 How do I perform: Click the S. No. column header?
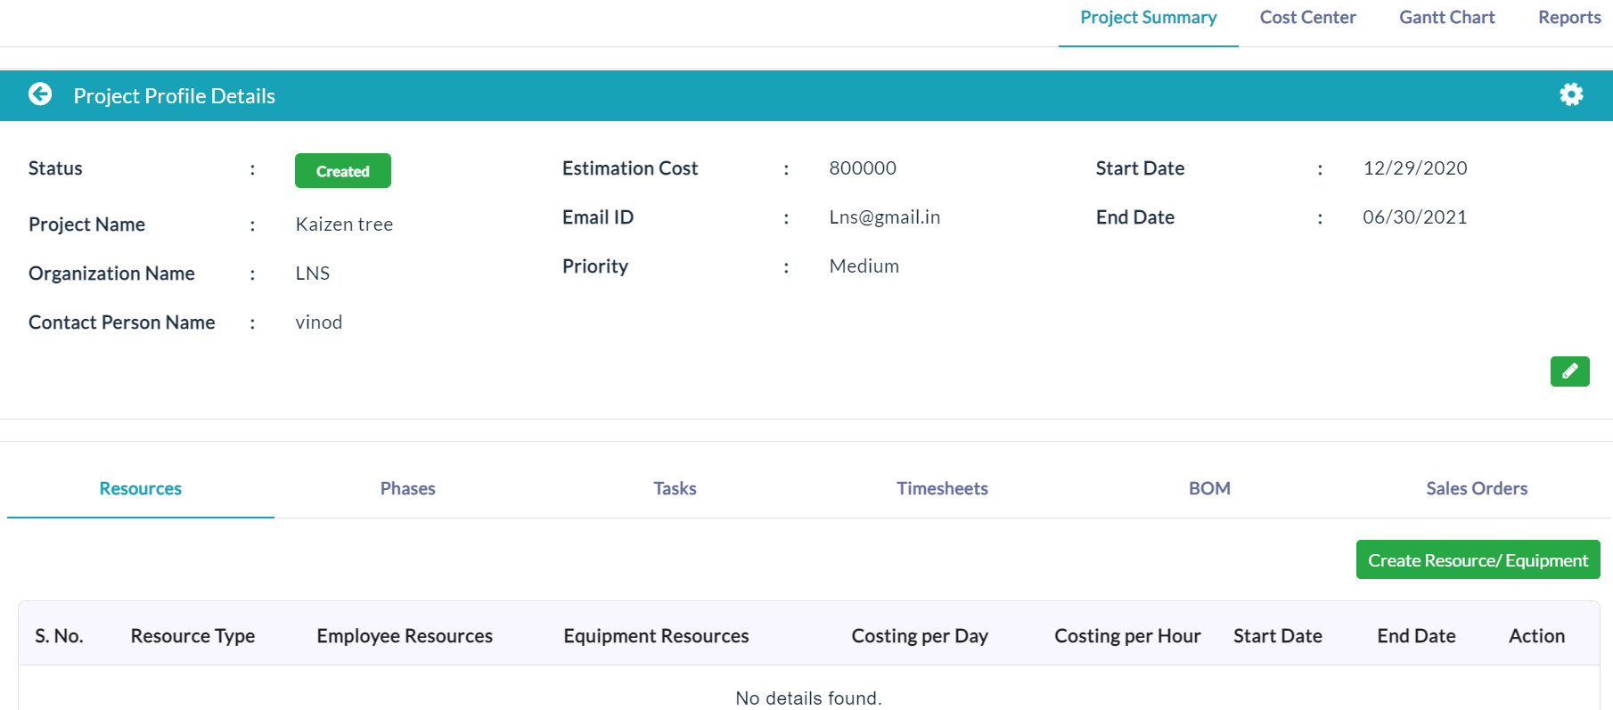coord(59,636)
